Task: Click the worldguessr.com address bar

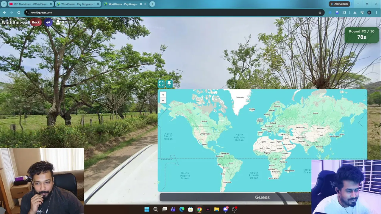Action: coord(173,12)
